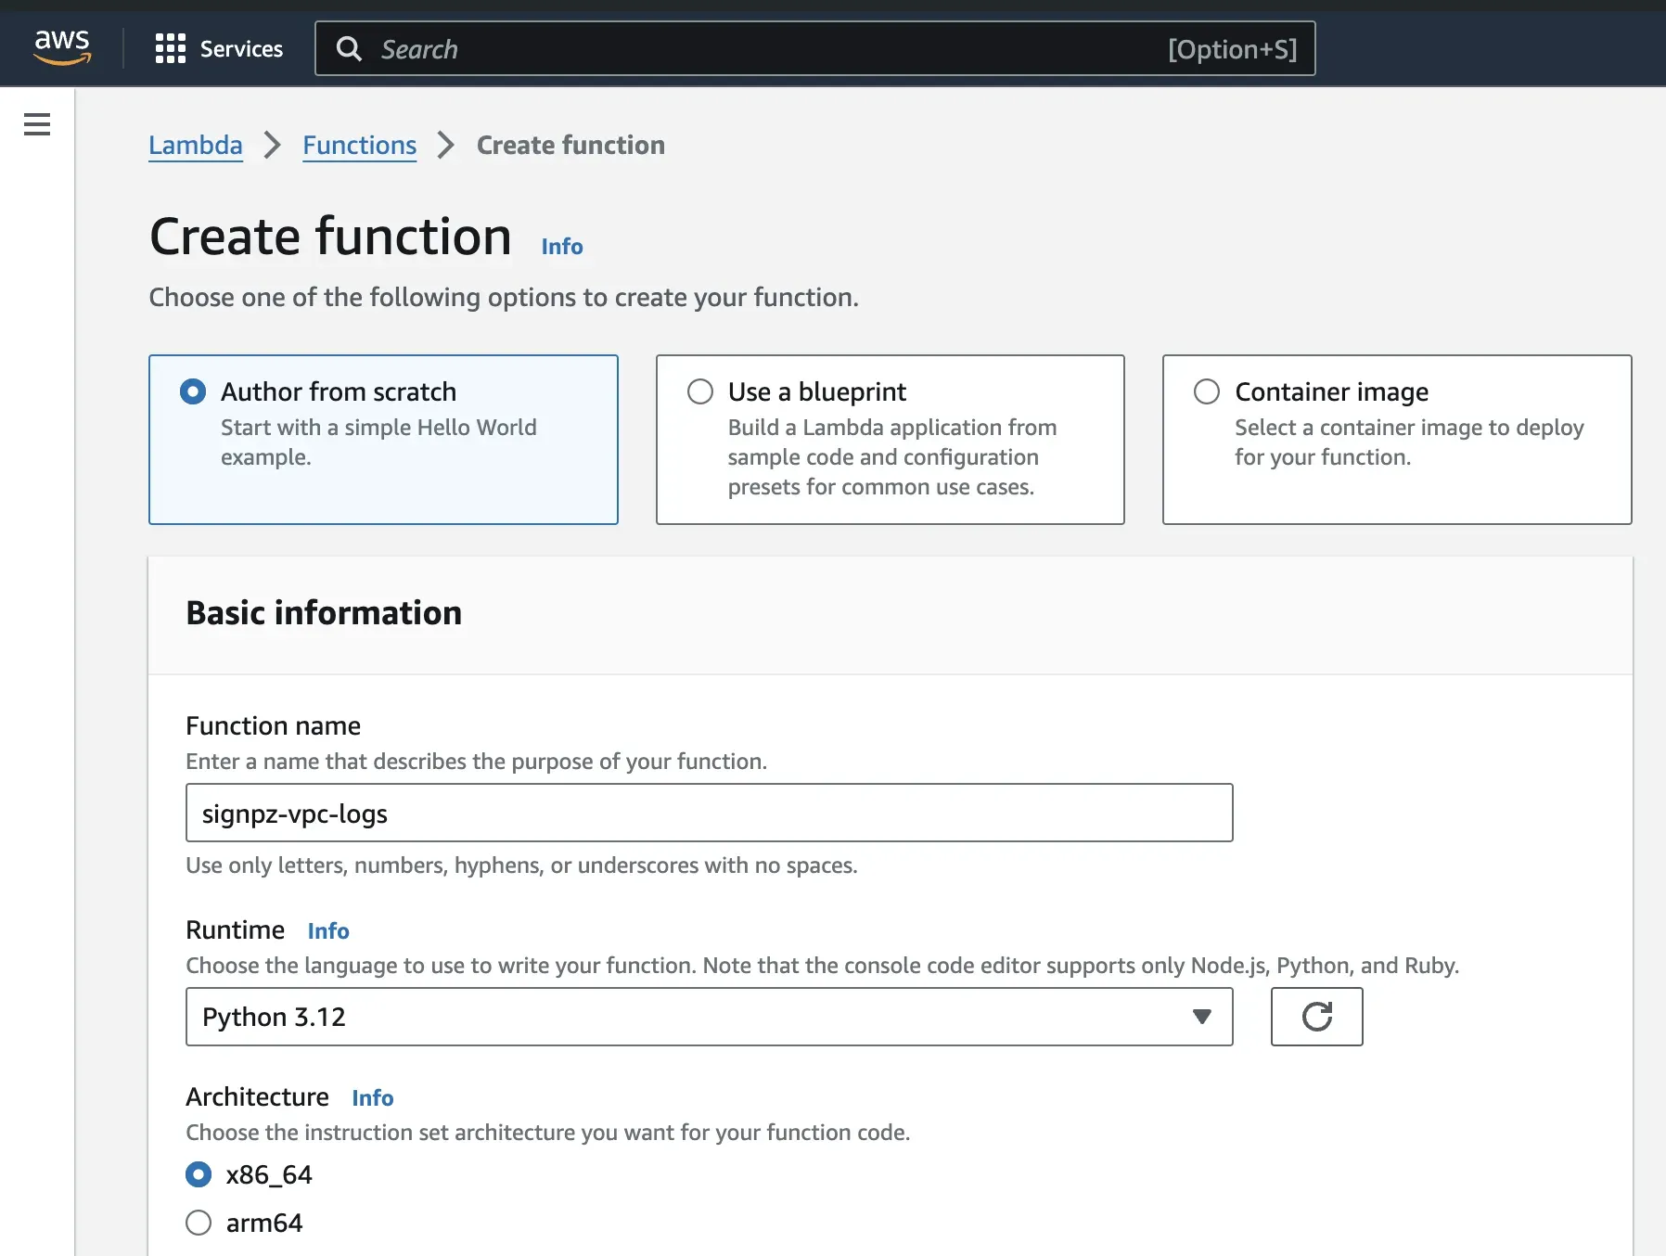Open the Services grid menu
This screenshot has width=1666, height=1256.
click(170, 48)
